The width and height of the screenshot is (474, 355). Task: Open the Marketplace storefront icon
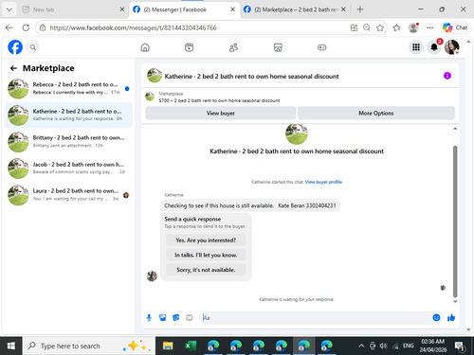(278, 47)
